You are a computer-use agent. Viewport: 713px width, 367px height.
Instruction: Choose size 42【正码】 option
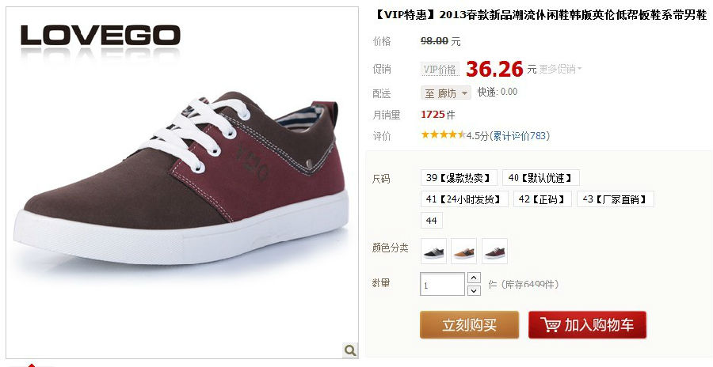(543, 199)
